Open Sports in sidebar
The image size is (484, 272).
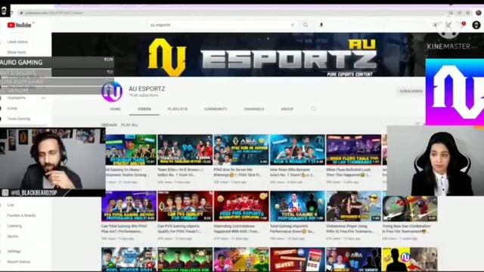(x=13, y=236)
